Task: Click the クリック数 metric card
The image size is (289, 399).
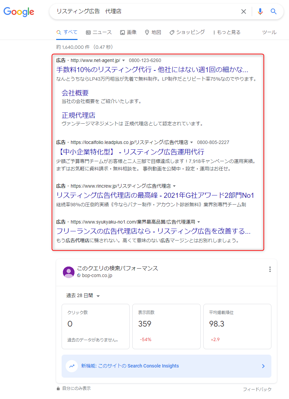Action: click(x=95, y=327)
